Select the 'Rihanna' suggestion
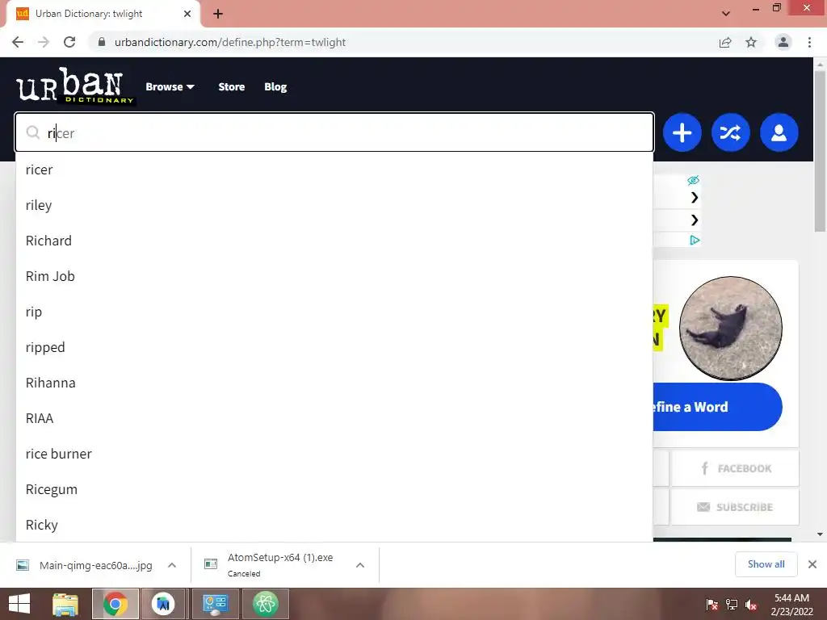 pos(334,383)
